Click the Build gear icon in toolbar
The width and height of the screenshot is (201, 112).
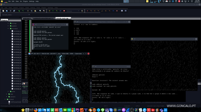tap(49, 11)
